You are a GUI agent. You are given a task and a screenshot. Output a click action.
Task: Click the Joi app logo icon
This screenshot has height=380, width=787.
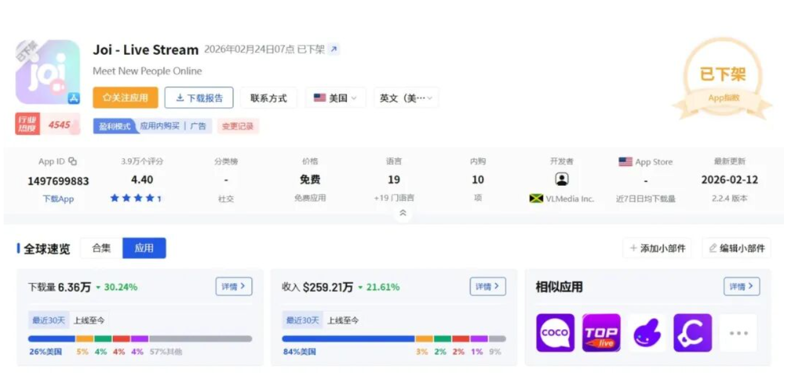(48, 72)
